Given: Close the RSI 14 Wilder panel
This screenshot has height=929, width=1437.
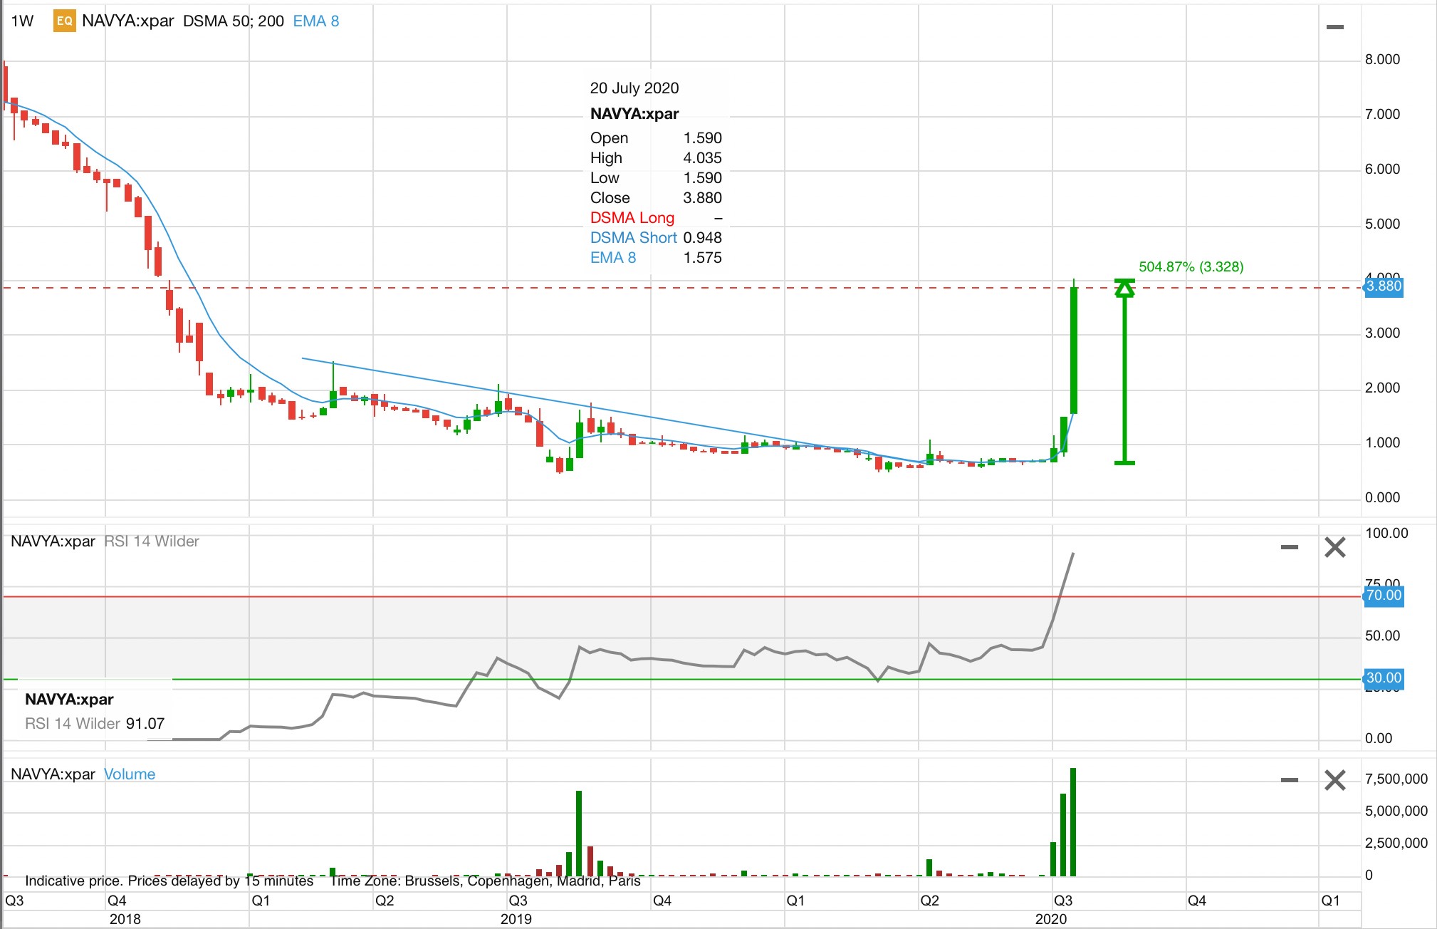Looking at the screenshot, I should pyautogui.click(x=1334, y=547).
